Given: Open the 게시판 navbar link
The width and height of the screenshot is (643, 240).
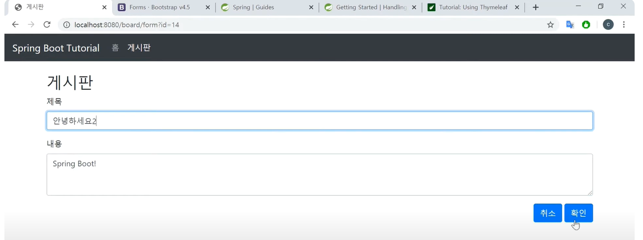Looking at the screenshot, I should (x=139, y=48).
